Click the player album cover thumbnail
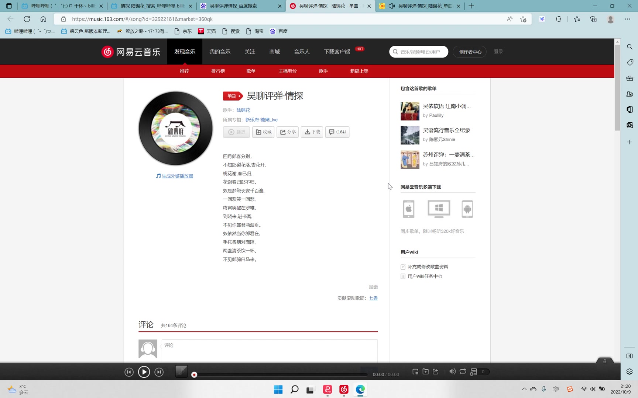The image size is (638, 398). click(181, 371)
